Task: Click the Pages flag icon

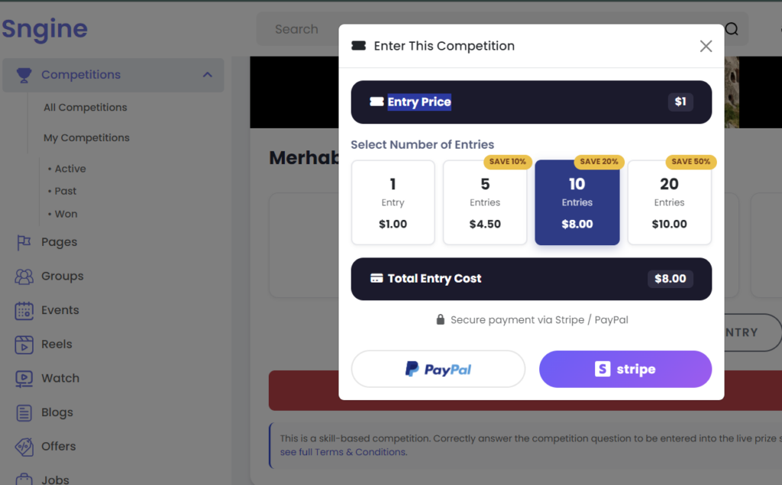Action: [x=24, y=242]
